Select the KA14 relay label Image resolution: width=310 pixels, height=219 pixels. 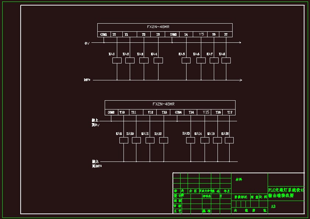(198, 133)
